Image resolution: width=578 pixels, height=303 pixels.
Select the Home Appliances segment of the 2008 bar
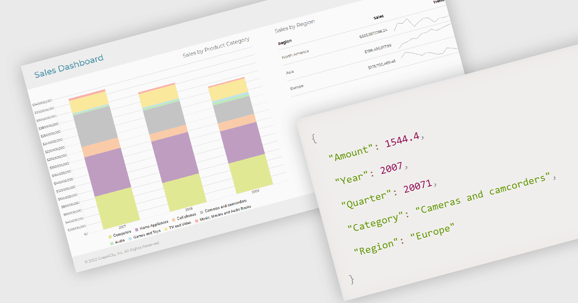(x=174, y=158)
